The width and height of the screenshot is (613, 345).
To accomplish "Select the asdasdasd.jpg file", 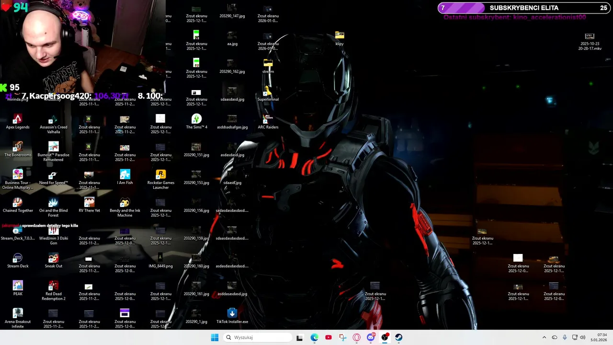I will 232,149.
